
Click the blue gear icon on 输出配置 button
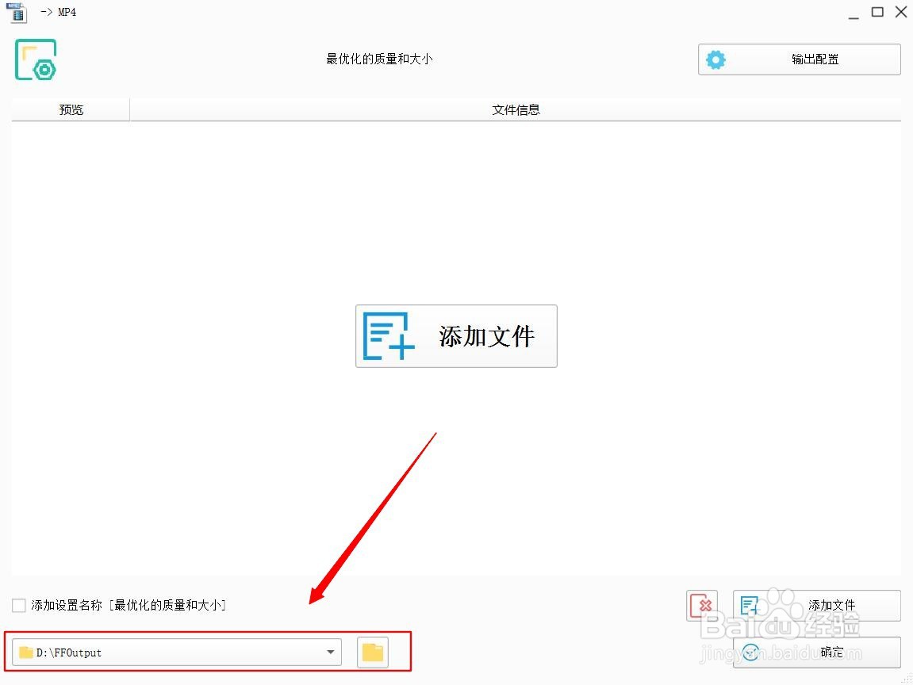[716, 59]
